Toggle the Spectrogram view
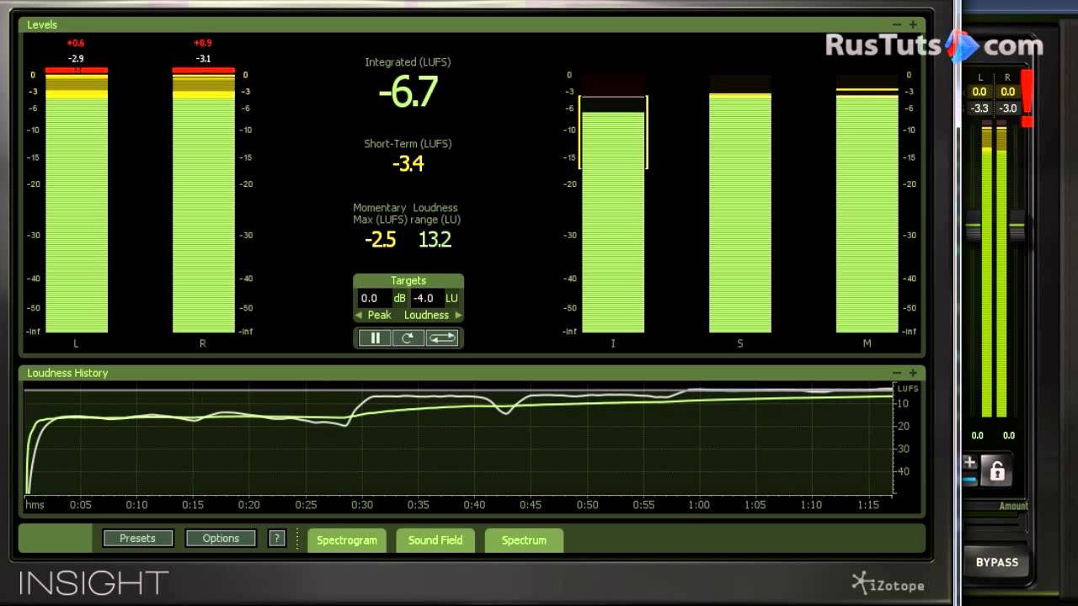The image size is (1078, 606). [347, 540]
